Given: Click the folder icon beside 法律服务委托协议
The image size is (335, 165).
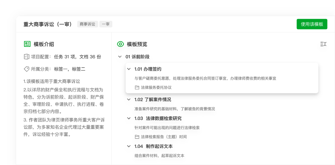Looking at the screenshot, I should (137, 87).
